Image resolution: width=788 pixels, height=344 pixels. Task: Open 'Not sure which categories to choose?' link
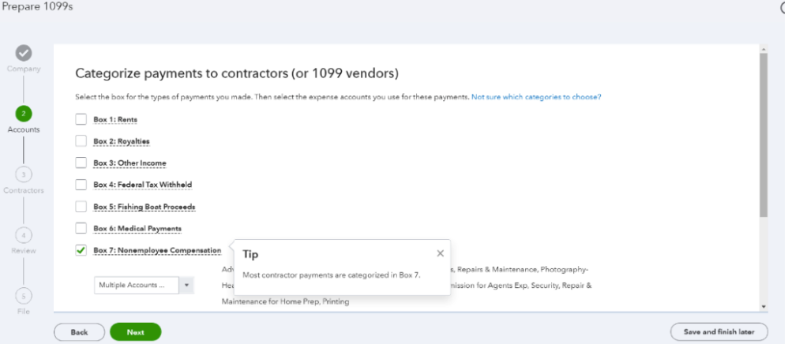536,96
